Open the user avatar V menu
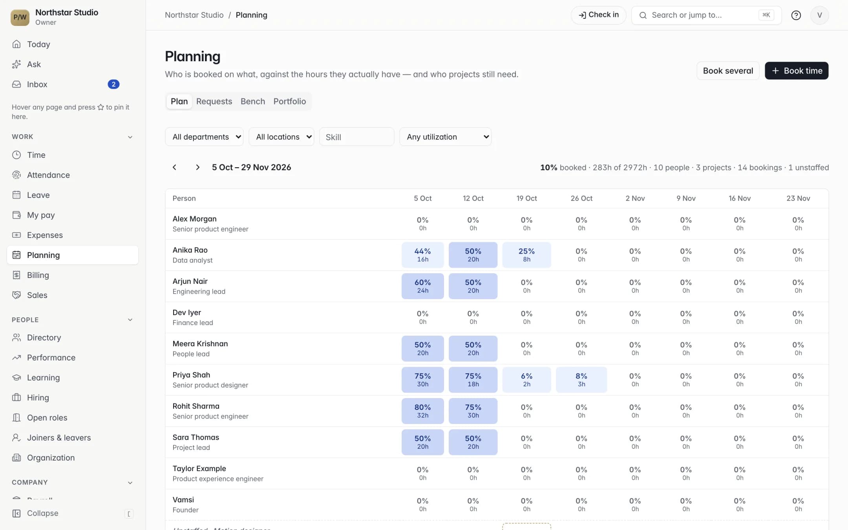 pos(819,15)
